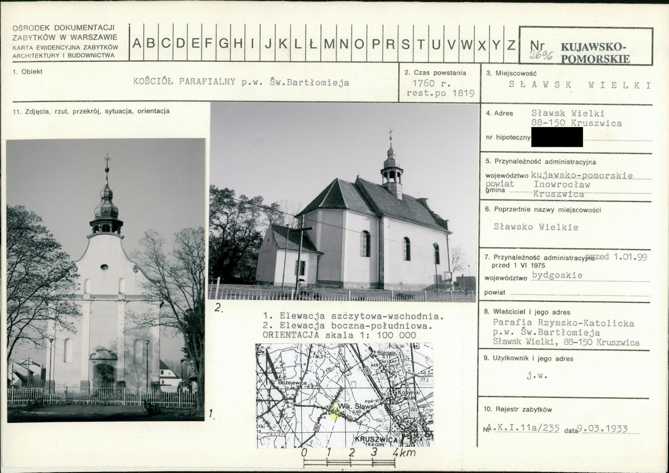
Task: Click the address line '88-150 Kruszwica'
Action: (576, 123)
